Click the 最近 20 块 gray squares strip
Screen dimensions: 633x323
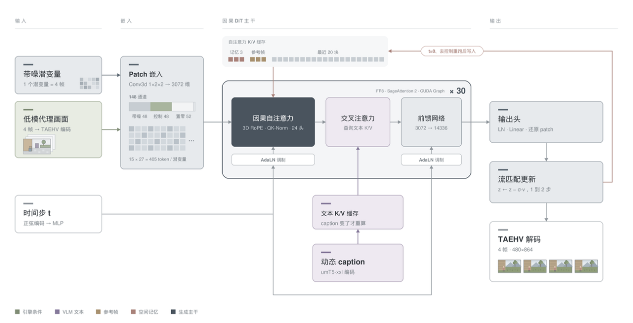[328, 59]
